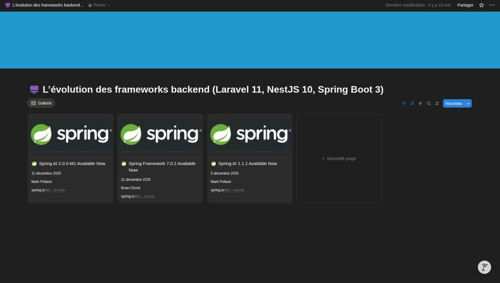Expand the Nouveau button dropdown arrow
This screenshot has width=500, height=283.
[468, 103]
